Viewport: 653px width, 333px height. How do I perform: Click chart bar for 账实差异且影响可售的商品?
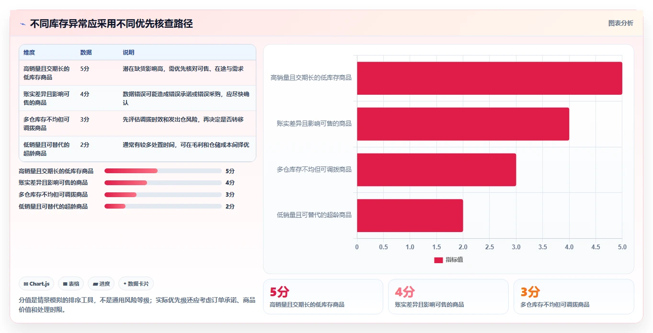463,124
